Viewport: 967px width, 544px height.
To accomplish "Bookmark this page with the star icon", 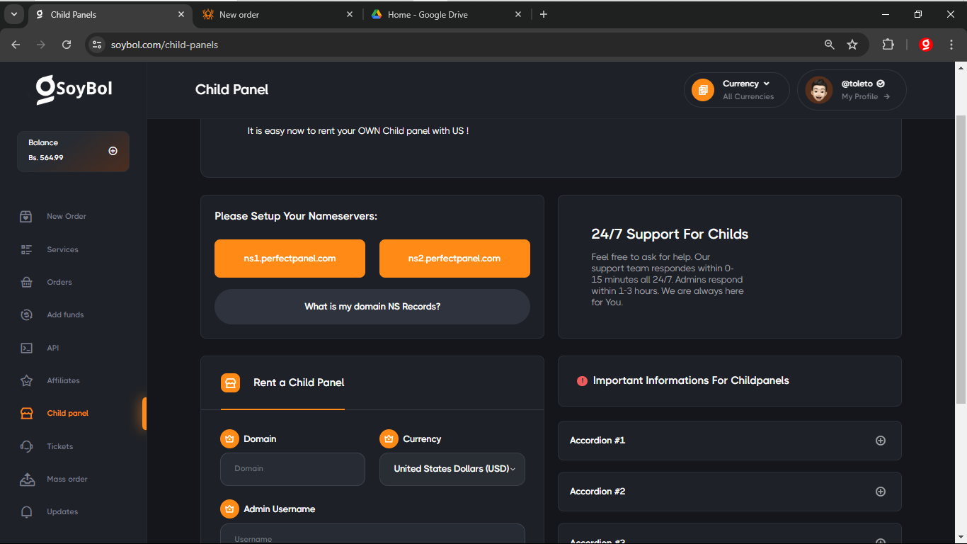I will (x=852, y=45).
